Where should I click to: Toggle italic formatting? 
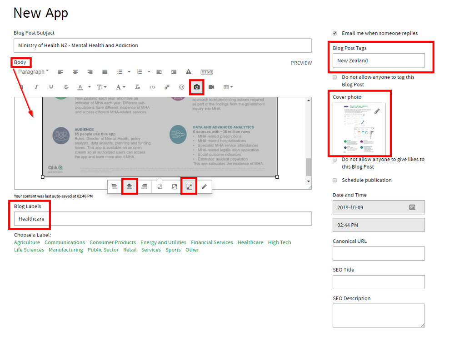coord(36,87)
